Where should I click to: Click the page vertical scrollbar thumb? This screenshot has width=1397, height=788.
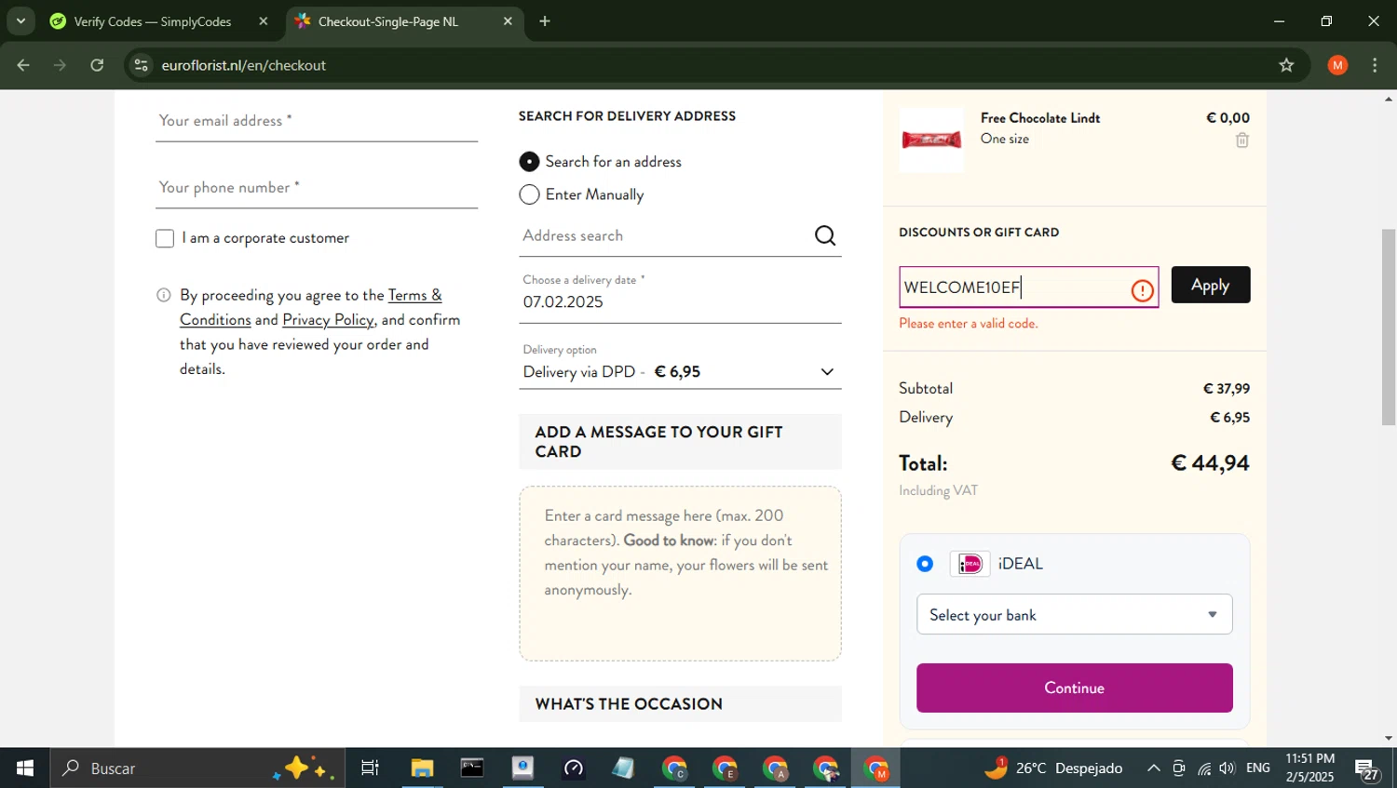[1389, 326]
